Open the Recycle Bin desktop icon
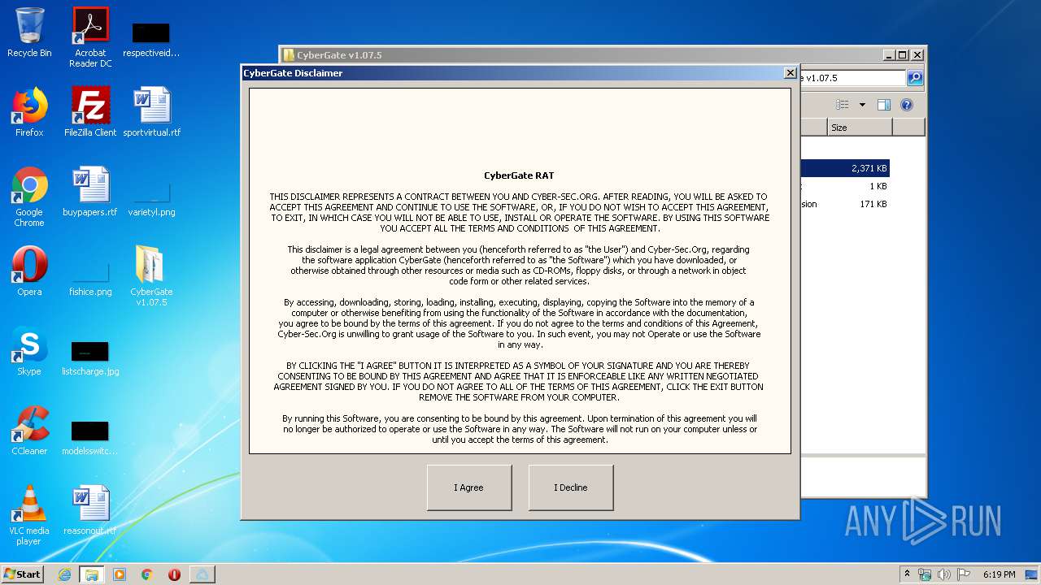 pyautogui.click(x=29, y=32)
